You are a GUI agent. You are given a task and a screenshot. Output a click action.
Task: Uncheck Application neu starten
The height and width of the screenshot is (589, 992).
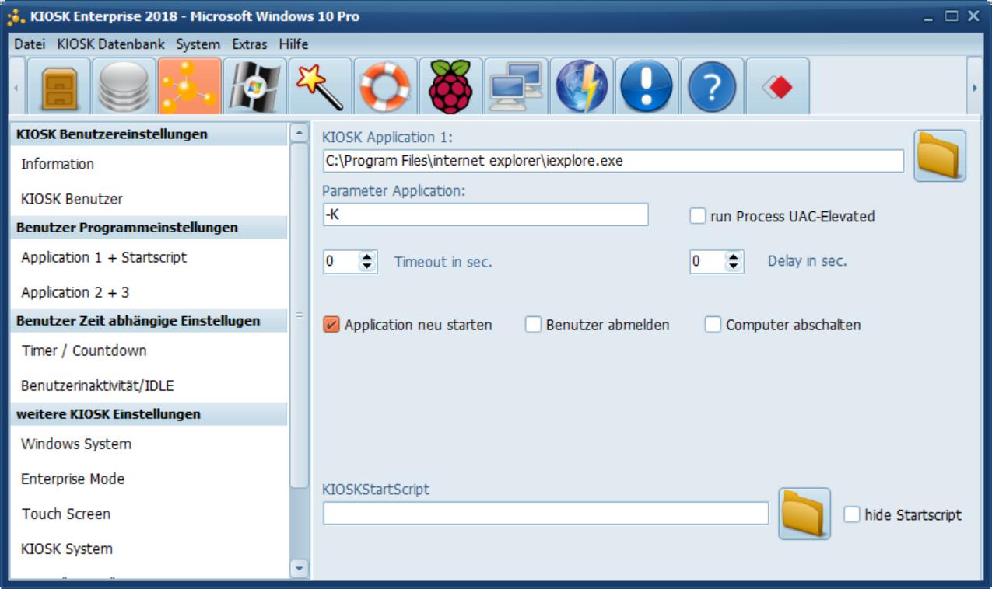click(331, 325)
